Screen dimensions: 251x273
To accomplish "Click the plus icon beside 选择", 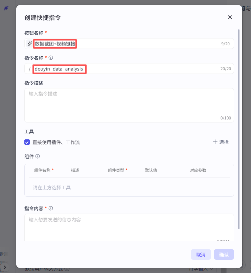I will click(215, 142).
